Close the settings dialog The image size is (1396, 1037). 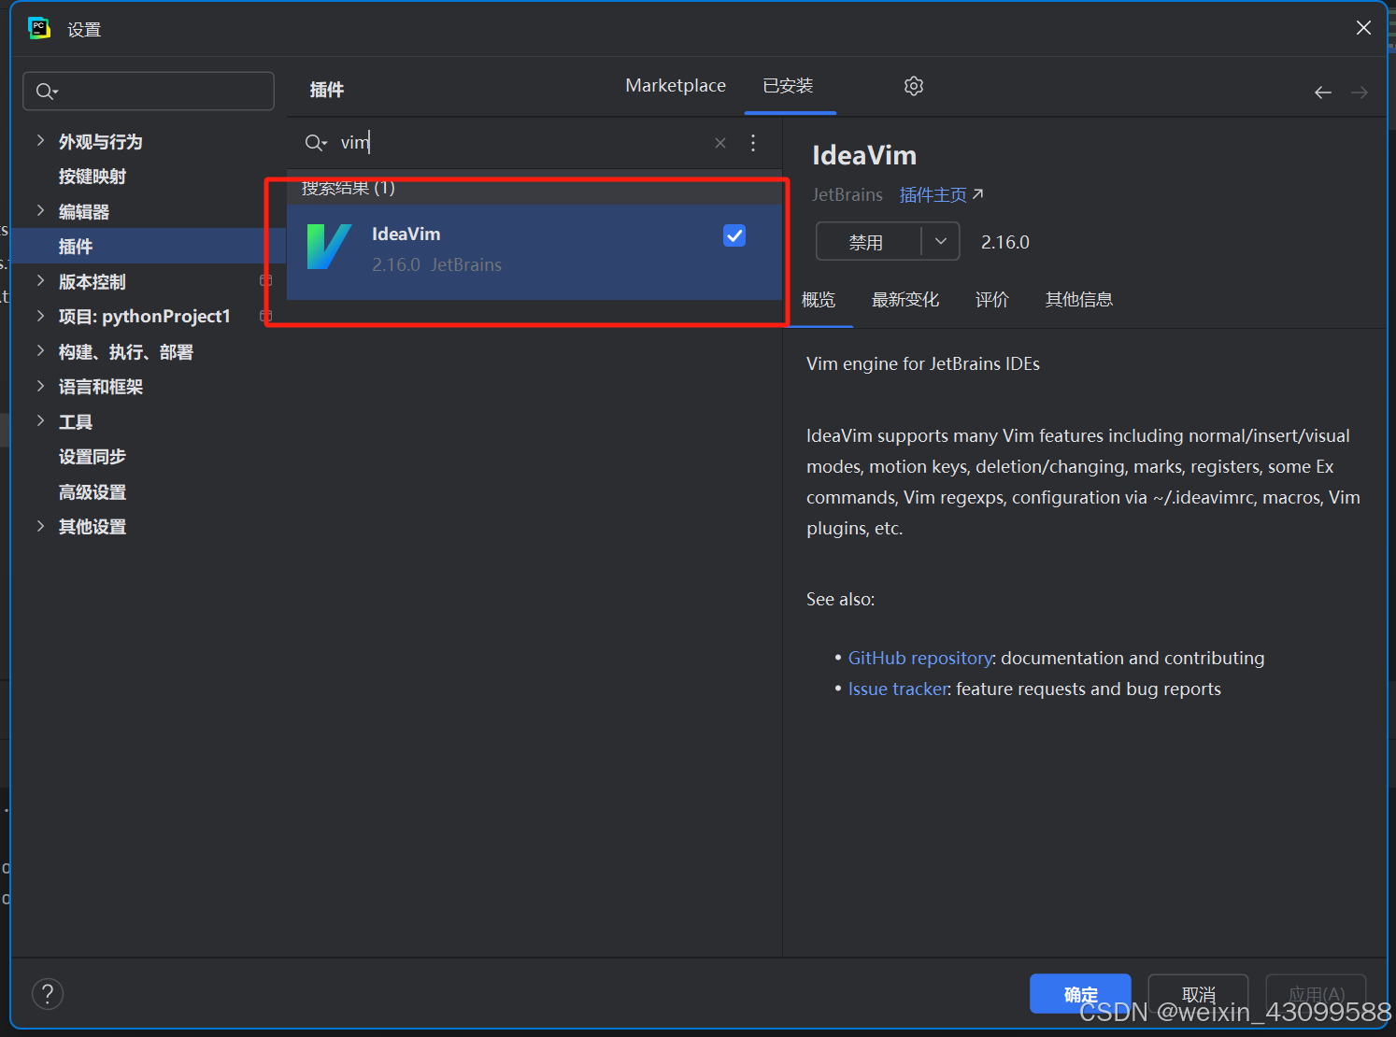[x=1363, y=28]
